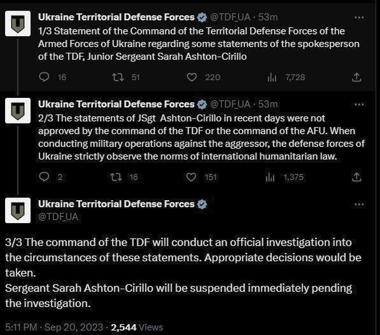Open profile avatar on the first tweet
Screen dimensions: 380x335
pos(18,23)
